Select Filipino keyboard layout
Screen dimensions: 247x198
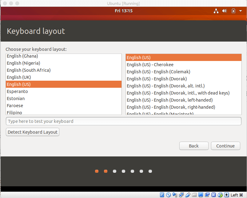tap(64, 112)
